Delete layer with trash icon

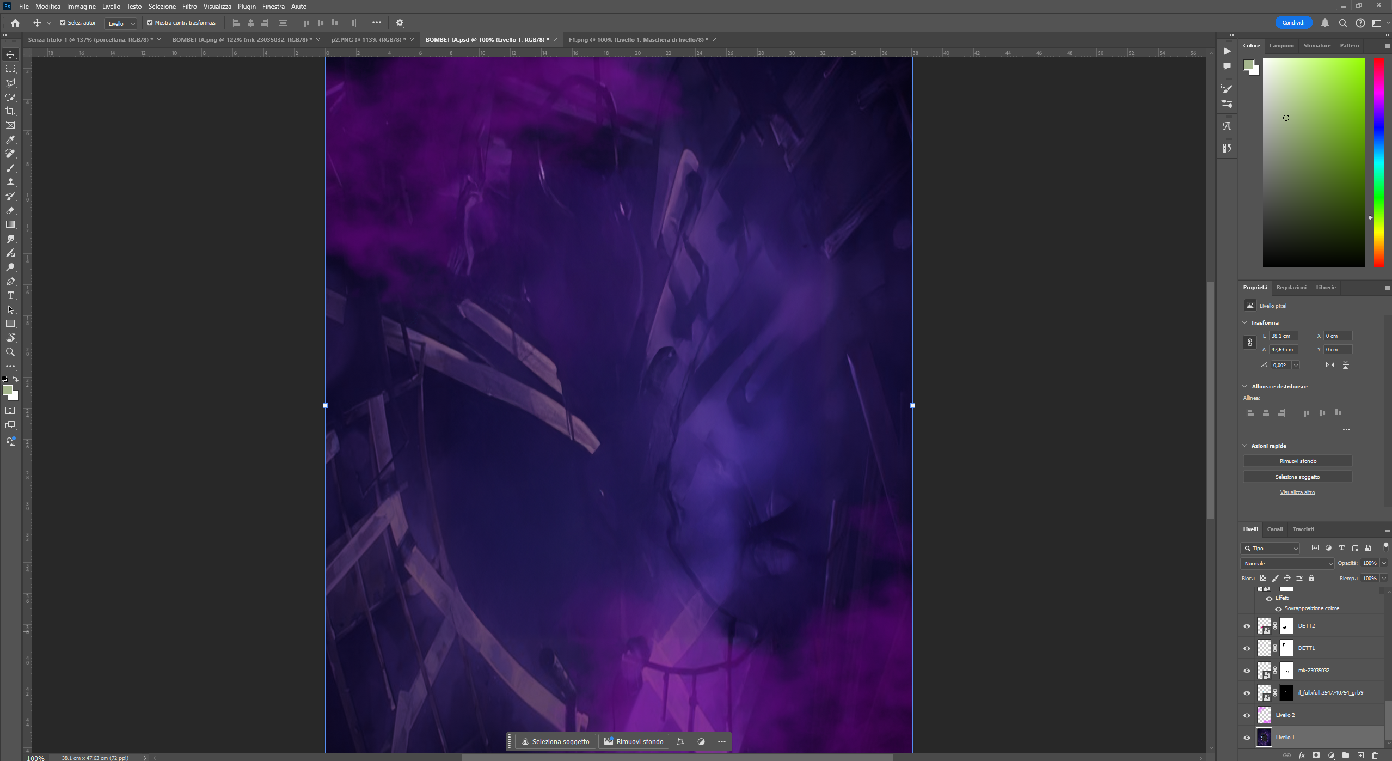(1375, 756)
